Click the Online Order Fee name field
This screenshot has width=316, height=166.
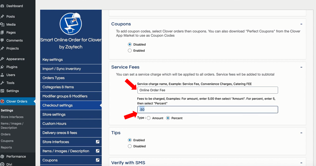click(208, 90)
